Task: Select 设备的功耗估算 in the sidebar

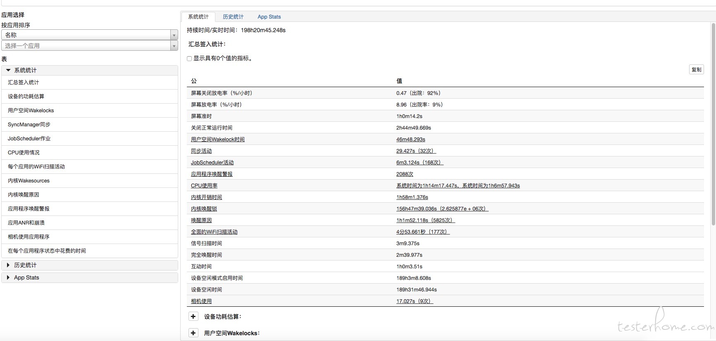Action: (26, 97)
